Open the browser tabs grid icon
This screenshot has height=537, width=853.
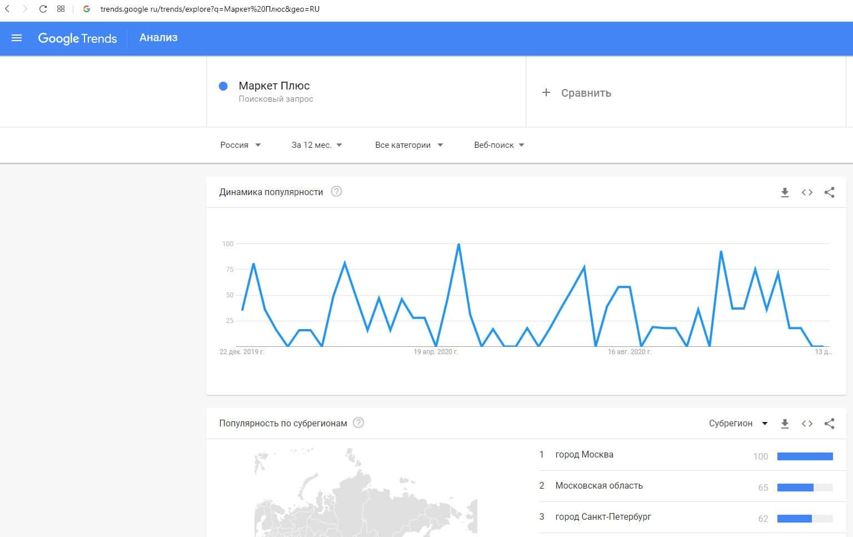pyautogui.click(x=61, y=9)
